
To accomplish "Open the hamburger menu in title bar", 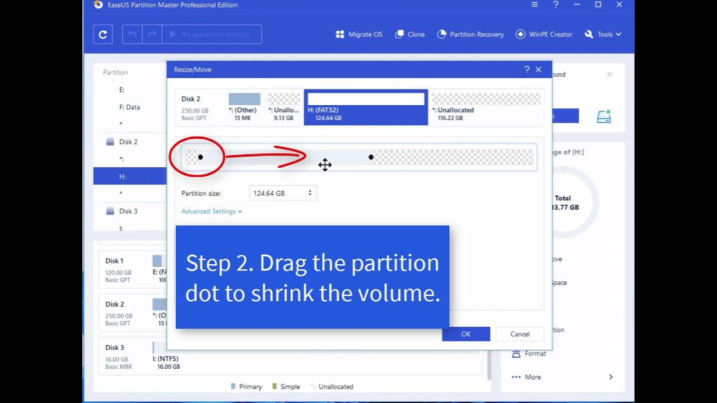I will click(x=534, y=5).
